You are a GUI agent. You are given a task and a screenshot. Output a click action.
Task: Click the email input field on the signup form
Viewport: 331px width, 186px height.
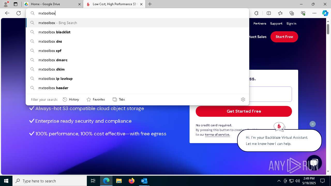270,94
